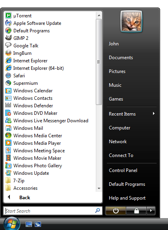Image resolution: width=168 pixels, height=230 pixels.
Task: Launch ImgBurn from its disc icon
Action: tap(8, 53)
